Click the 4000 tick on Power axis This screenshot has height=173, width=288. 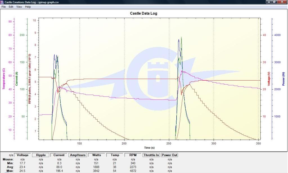point(277,35)
